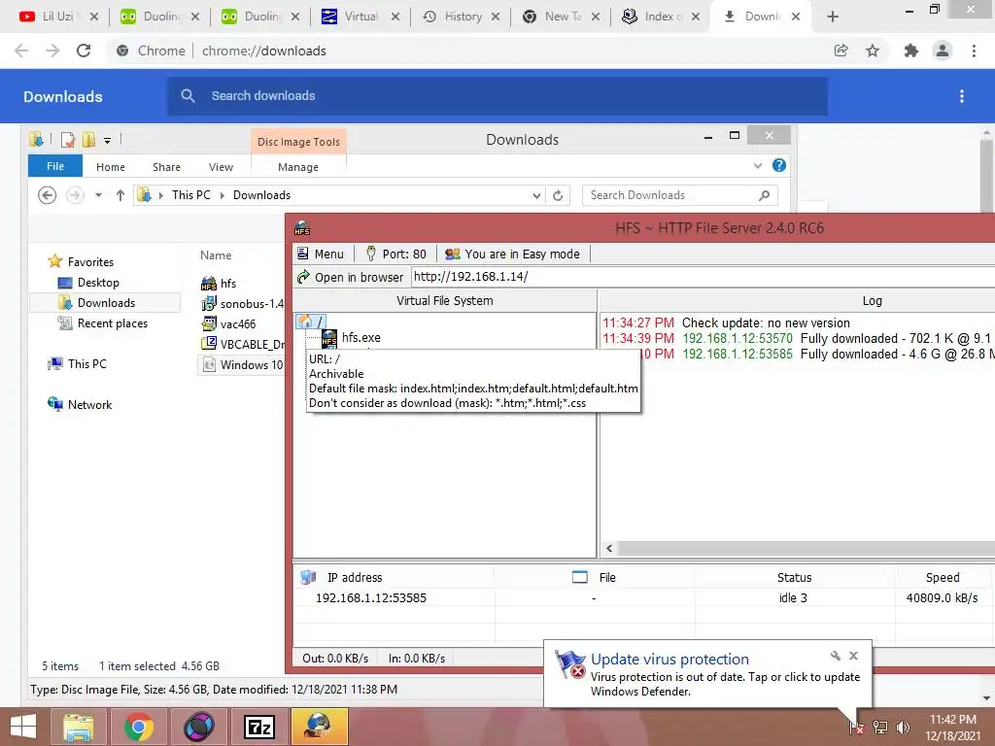Screen dimensions: 995x746
Task: Open recent locations dropdown arrow in Explorer
Action: tap(98, 195)
